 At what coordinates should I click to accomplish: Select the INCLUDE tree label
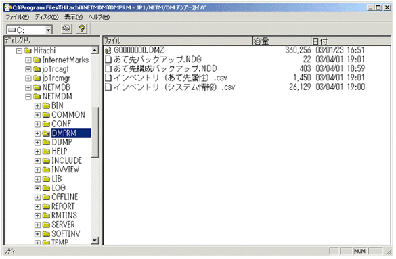[66, 161]
